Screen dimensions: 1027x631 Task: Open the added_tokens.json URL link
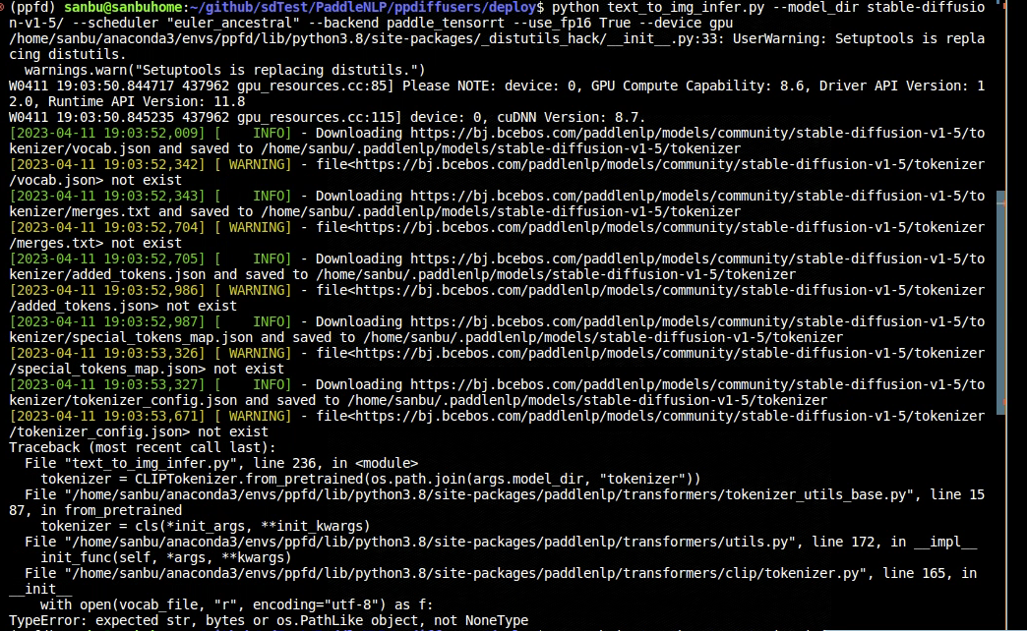(689, 258)
